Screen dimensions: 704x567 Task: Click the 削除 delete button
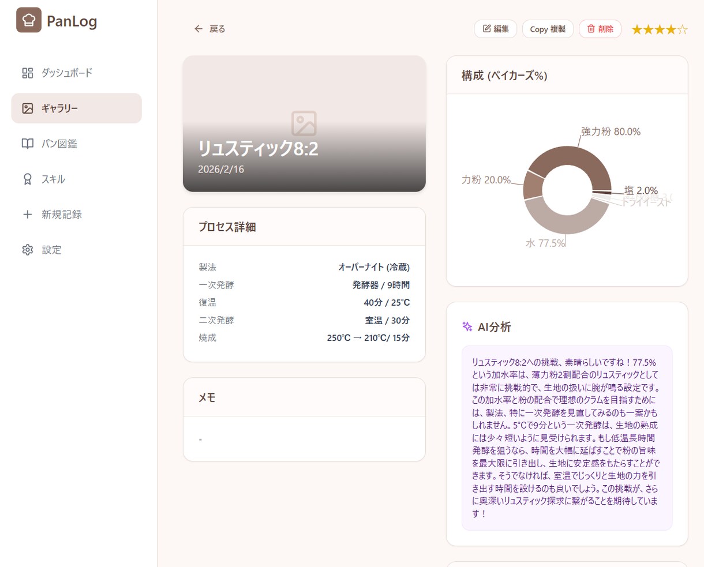pos(600,29)
